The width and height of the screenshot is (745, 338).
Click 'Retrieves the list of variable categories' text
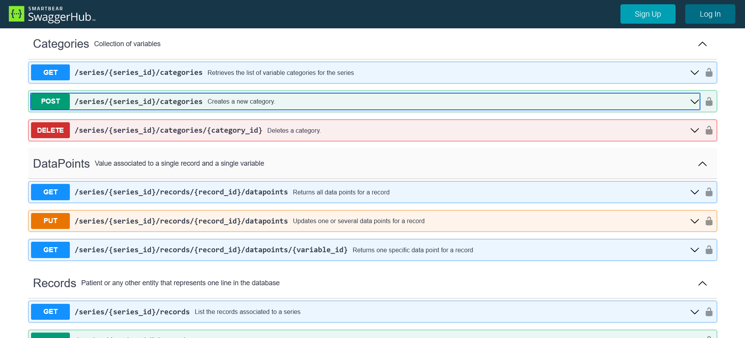coord(281,73)
